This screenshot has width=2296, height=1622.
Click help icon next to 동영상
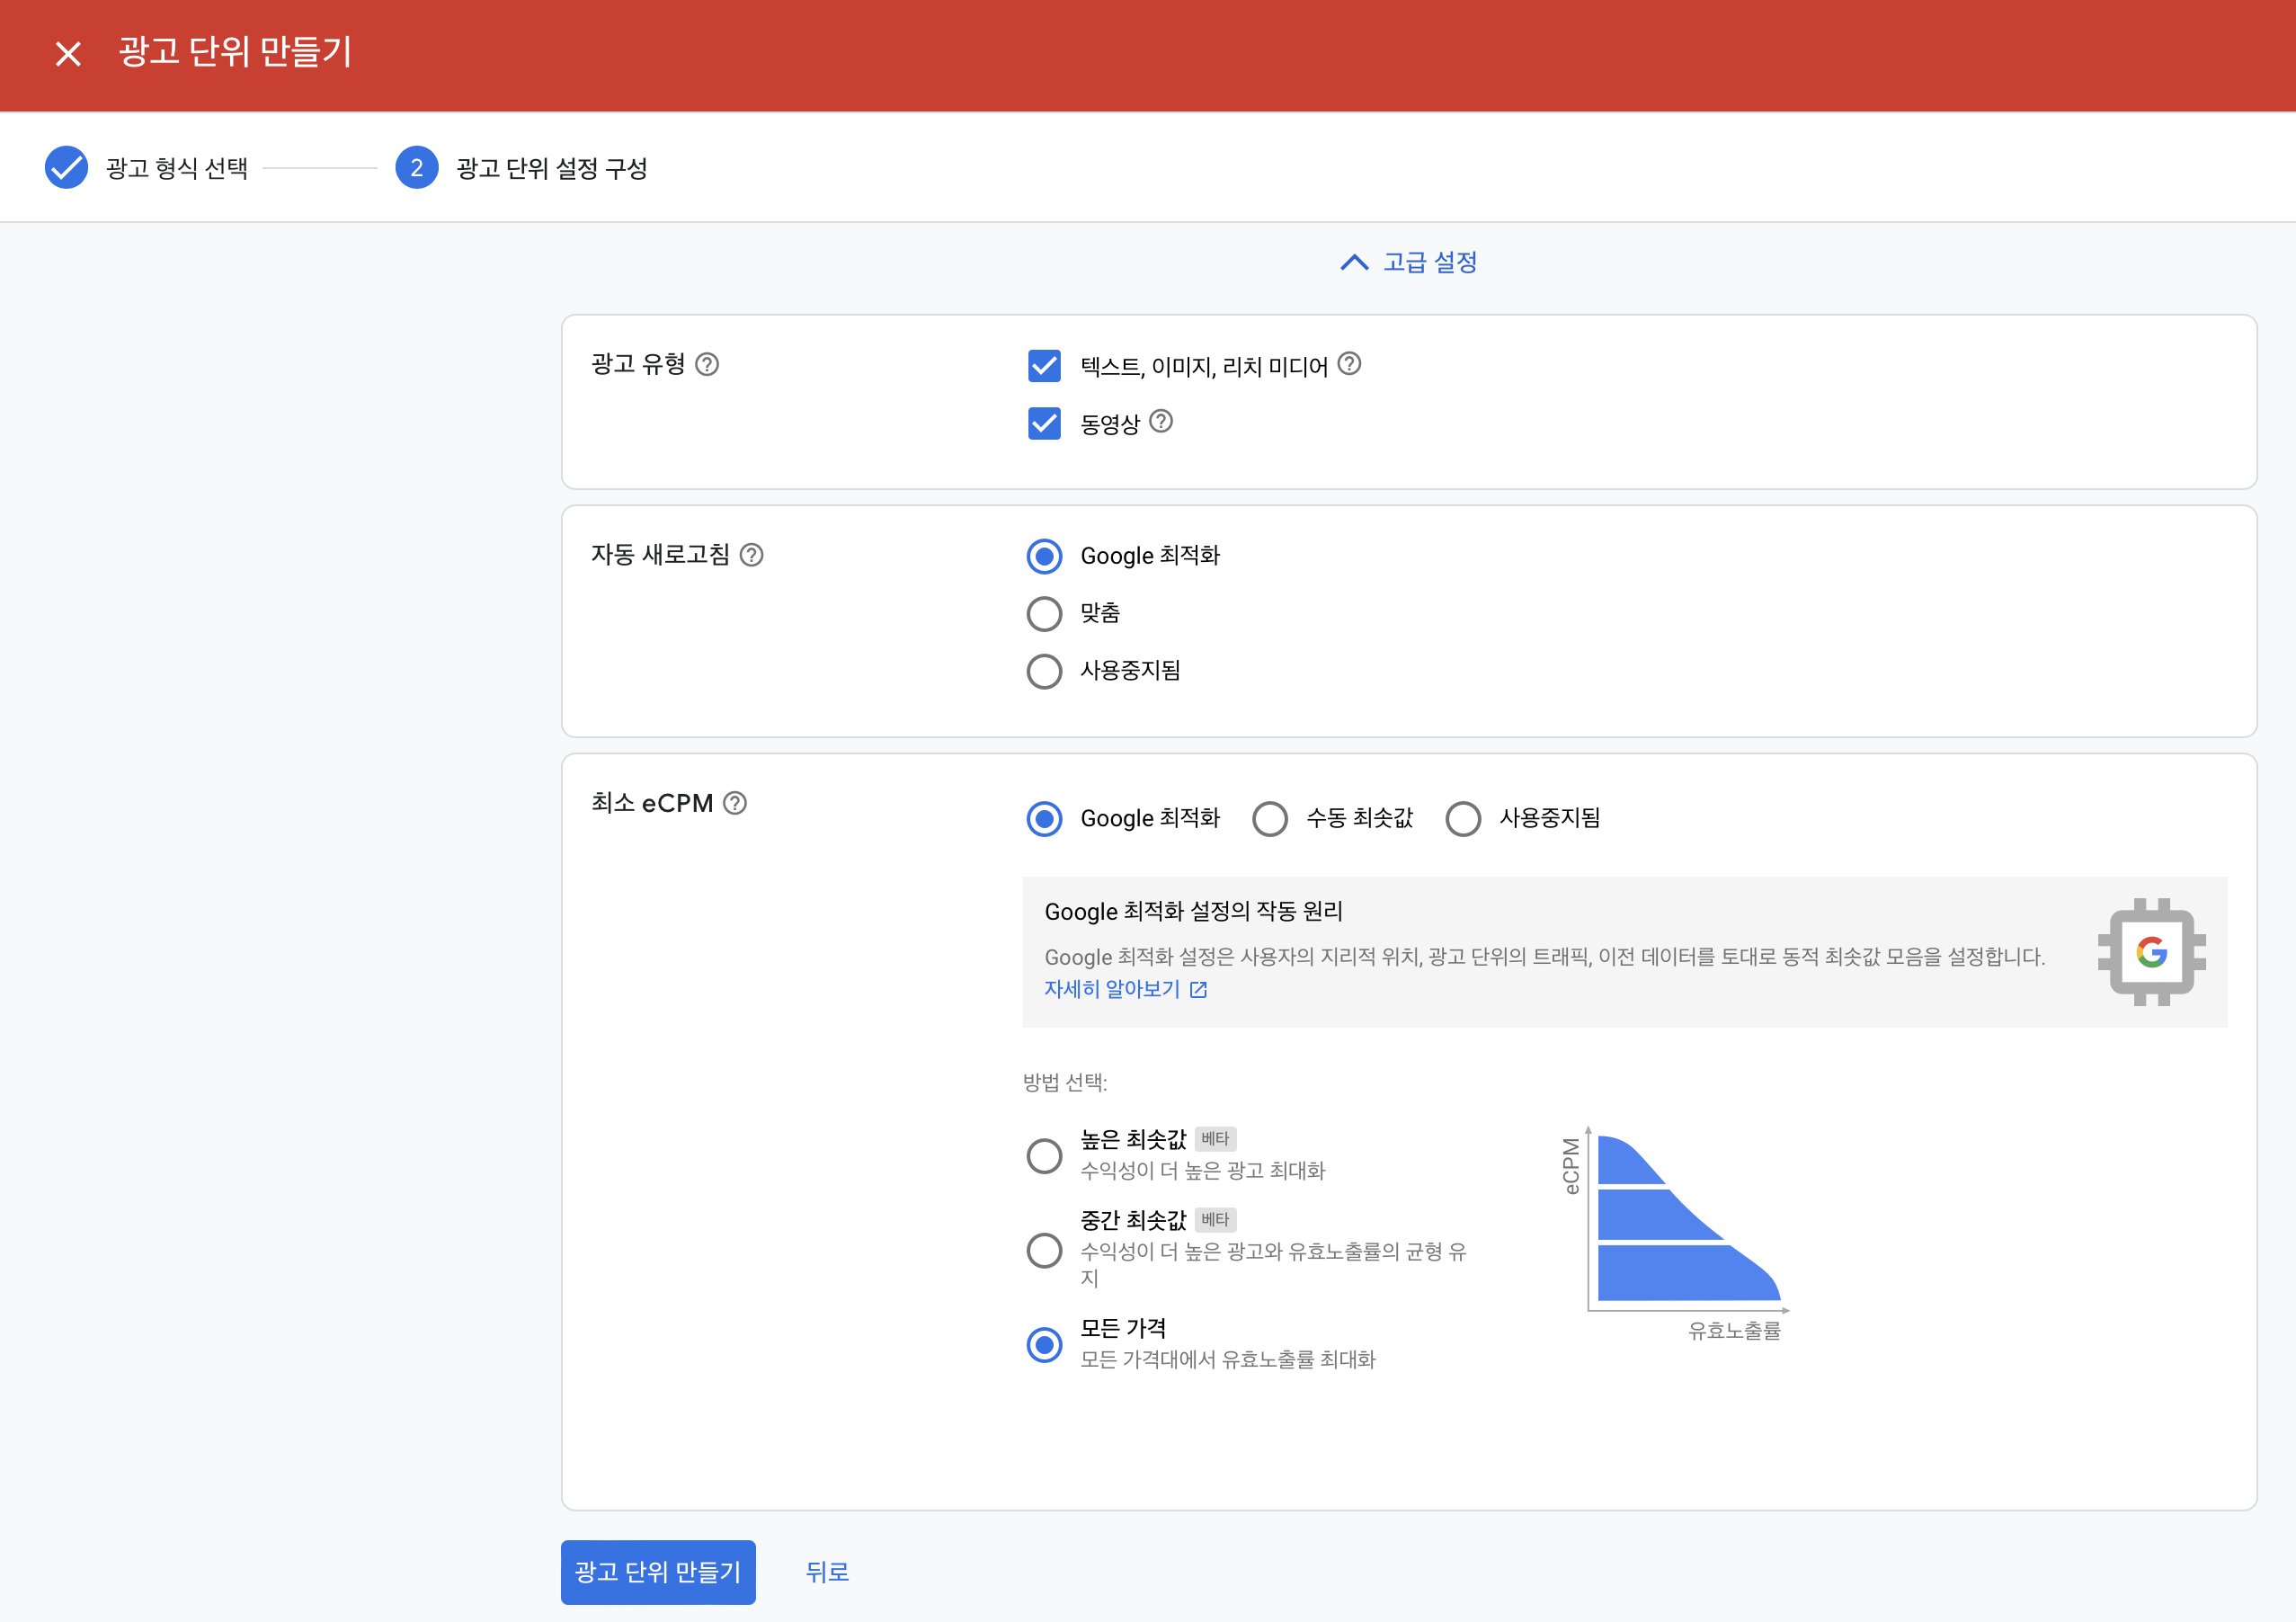pyautogui.click(x=1160, y=421)
